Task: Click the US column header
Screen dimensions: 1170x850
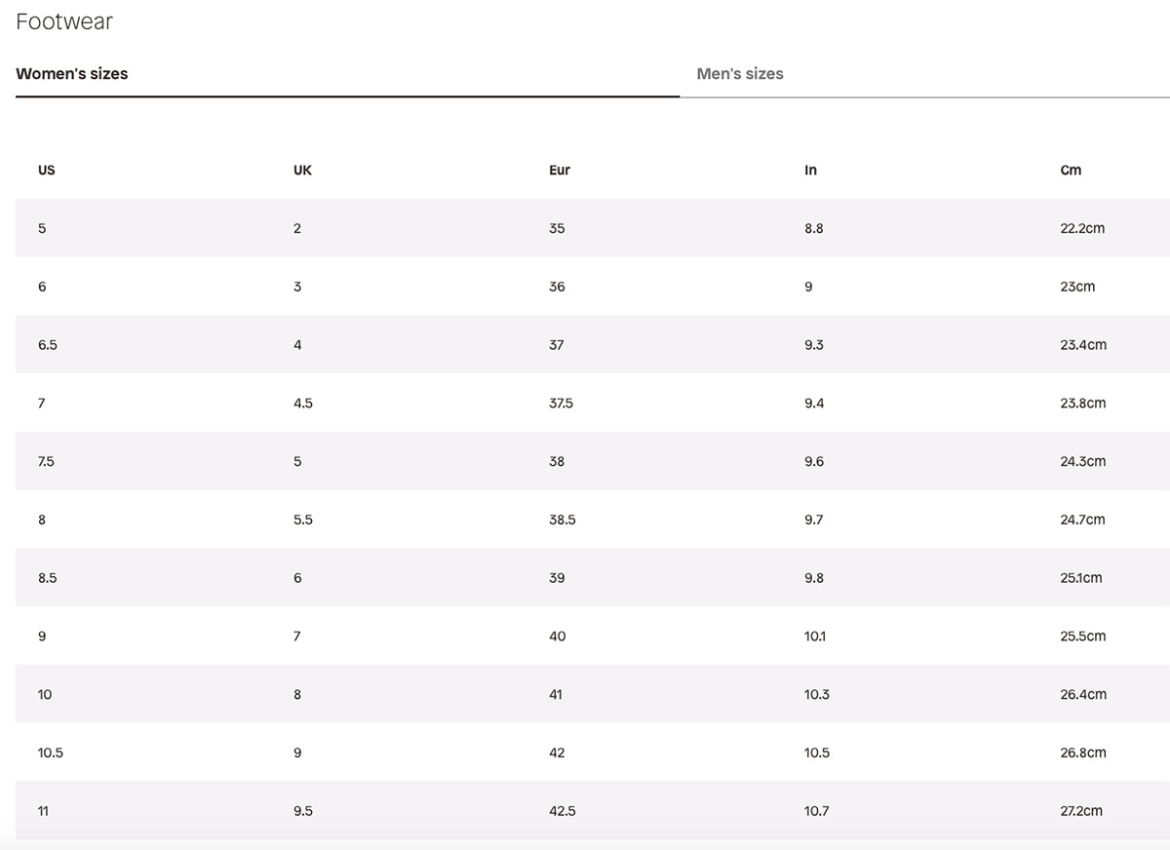Action: [47, 170]
